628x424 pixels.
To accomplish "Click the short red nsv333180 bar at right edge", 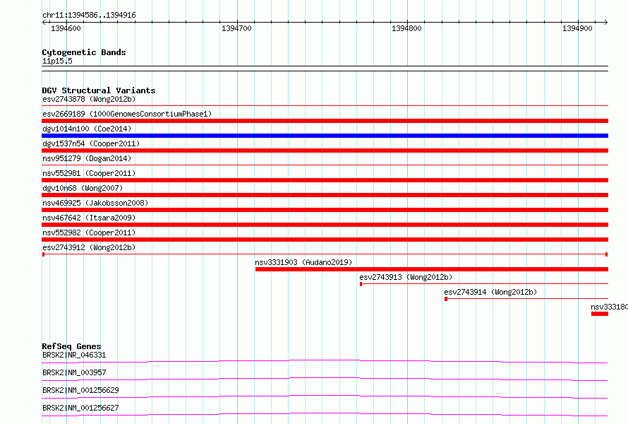I will coord(600,314).
